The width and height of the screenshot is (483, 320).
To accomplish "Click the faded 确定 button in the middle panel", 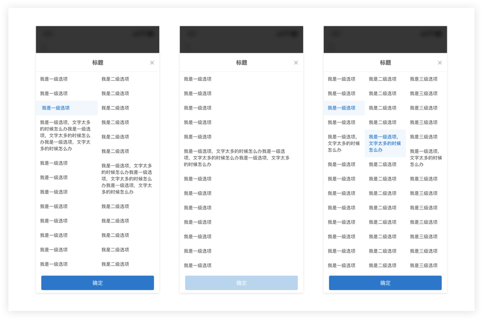I will pos(241,283).
